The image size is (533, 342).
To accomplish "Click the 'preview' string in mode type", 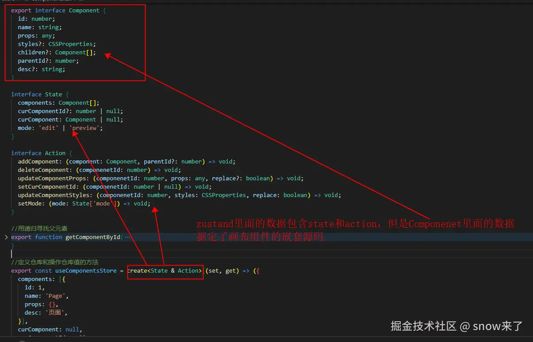I will click(x=84, y=128).
